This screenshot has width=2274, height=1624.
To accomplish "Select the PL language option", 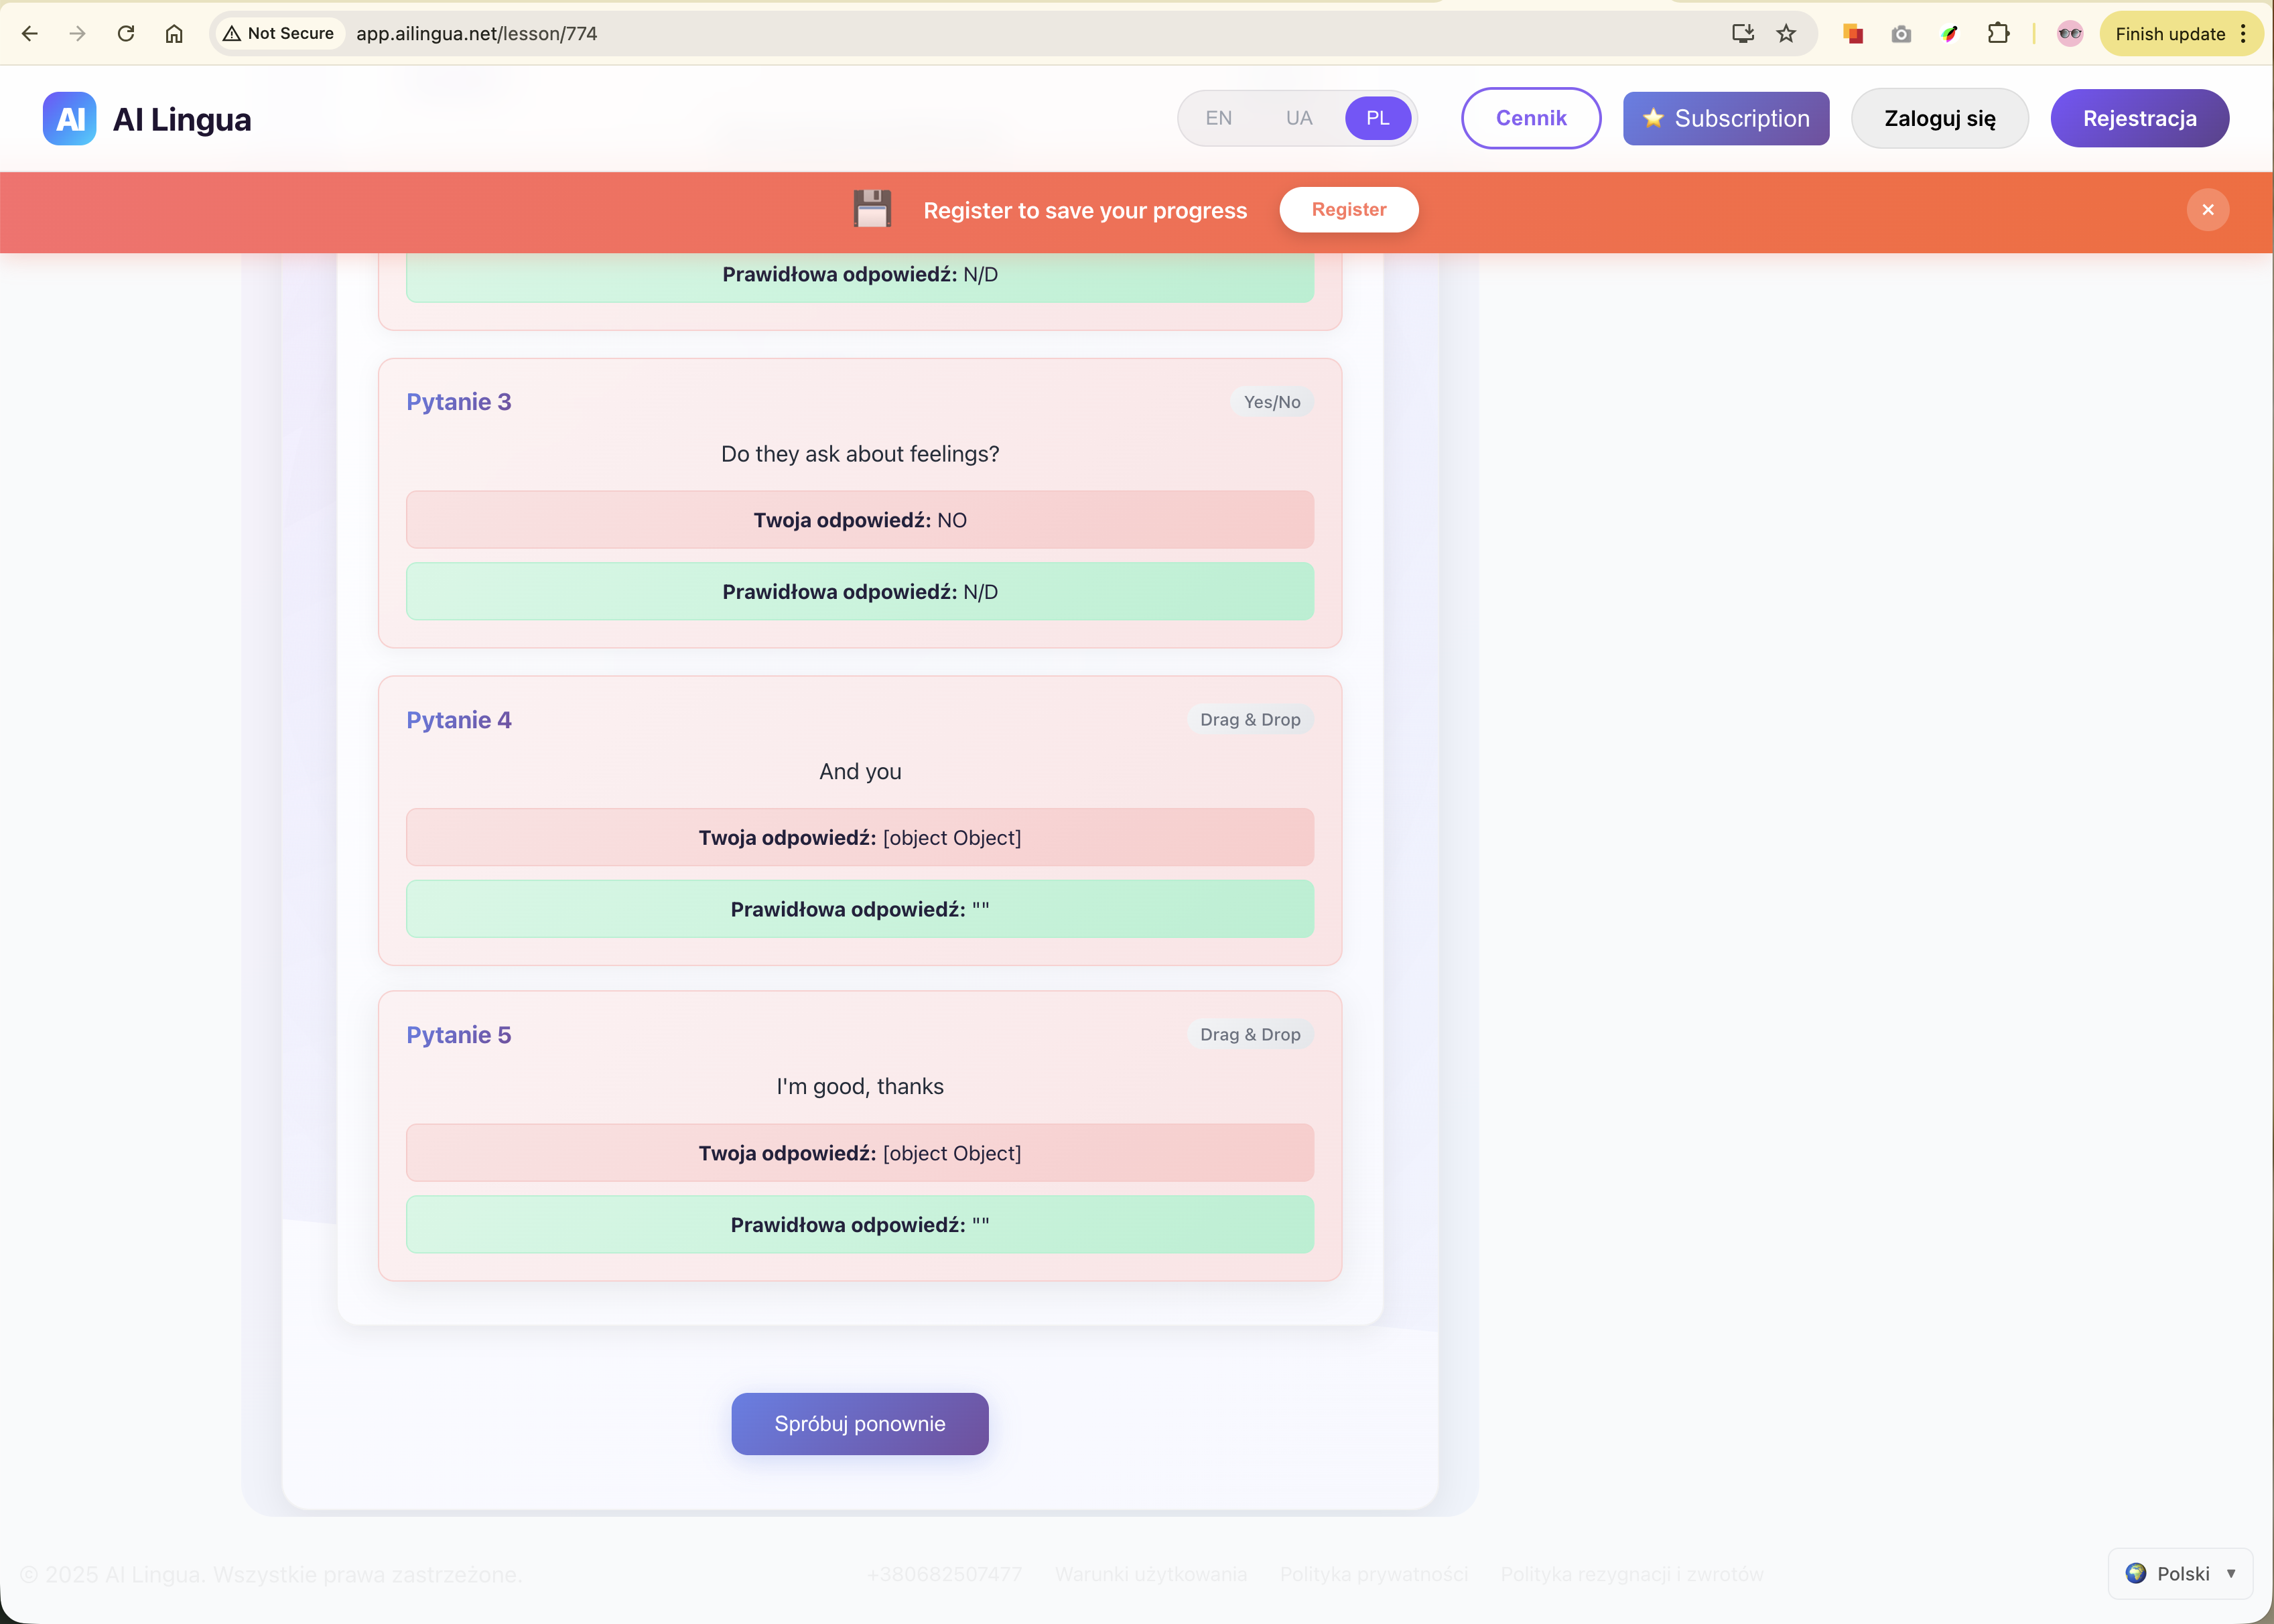I will point(1377,118).
